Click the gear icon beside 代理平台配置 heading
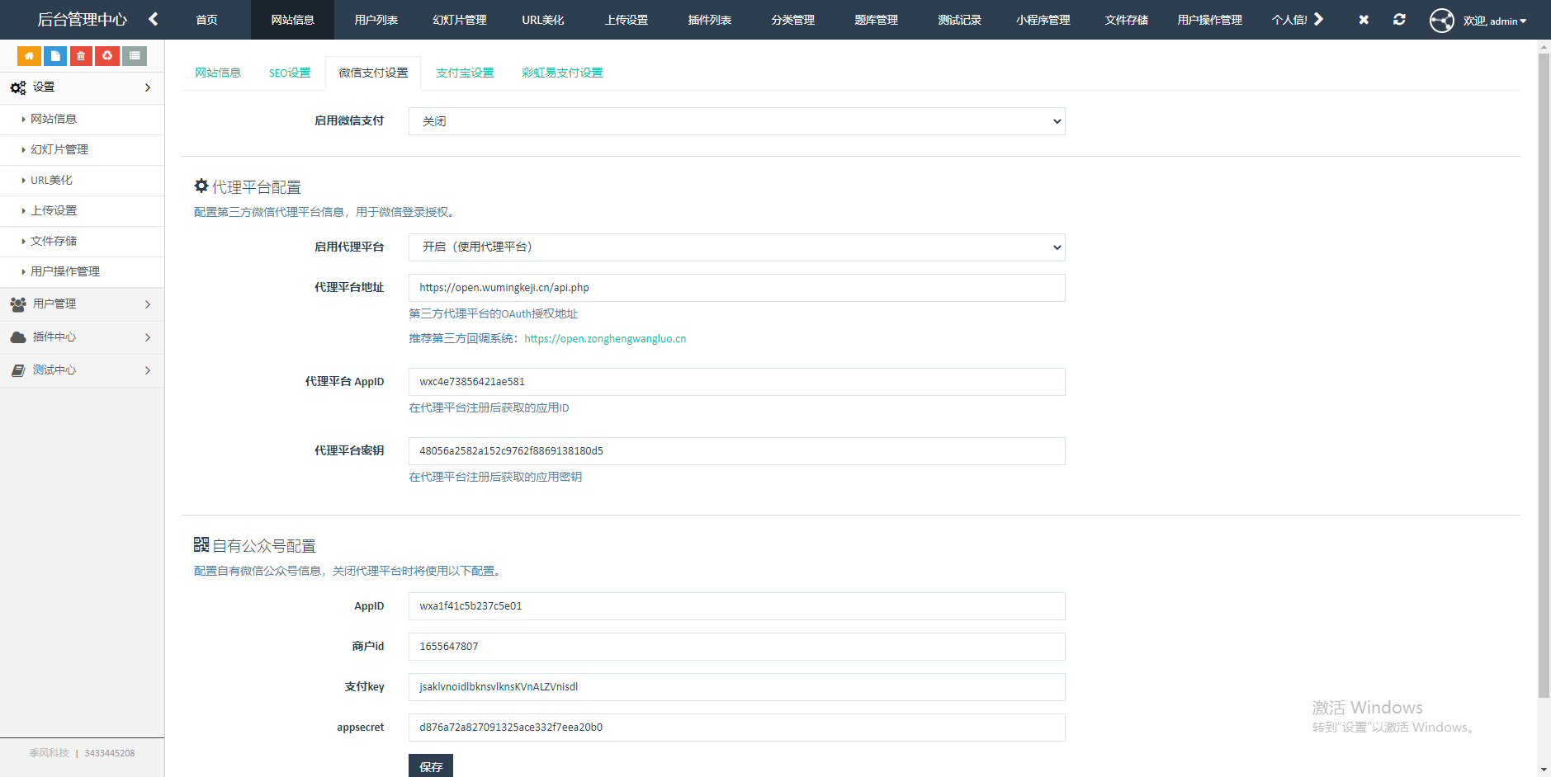 point(201,186)
